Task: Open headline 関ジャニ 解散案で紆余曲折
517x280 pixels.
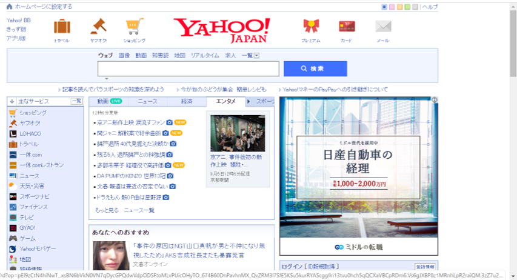Action: (129, 133)
